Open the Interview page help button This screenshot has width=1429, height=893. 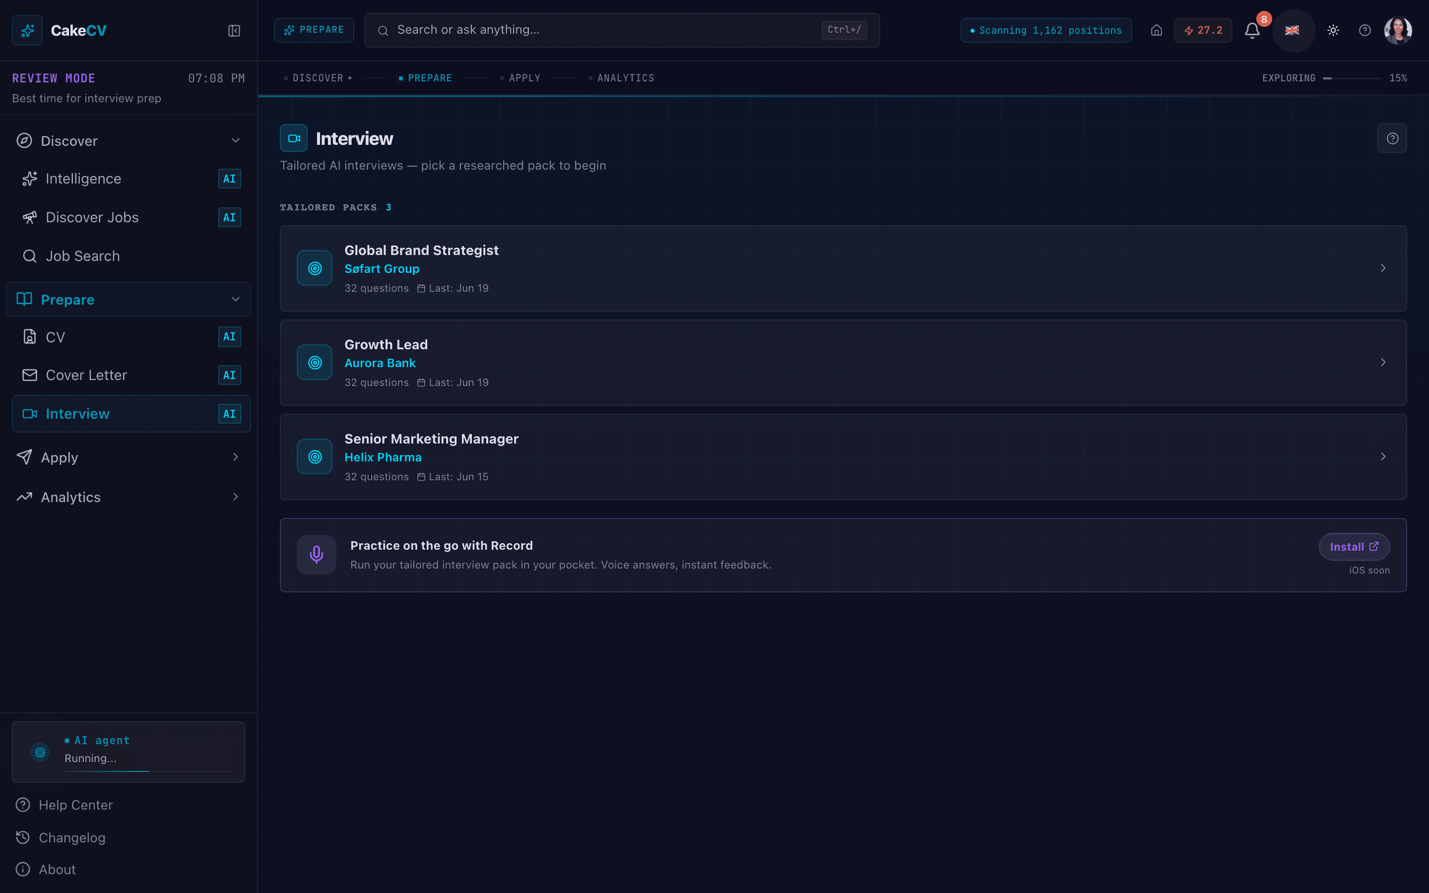pyautogui.click(x=1392, y=138)
